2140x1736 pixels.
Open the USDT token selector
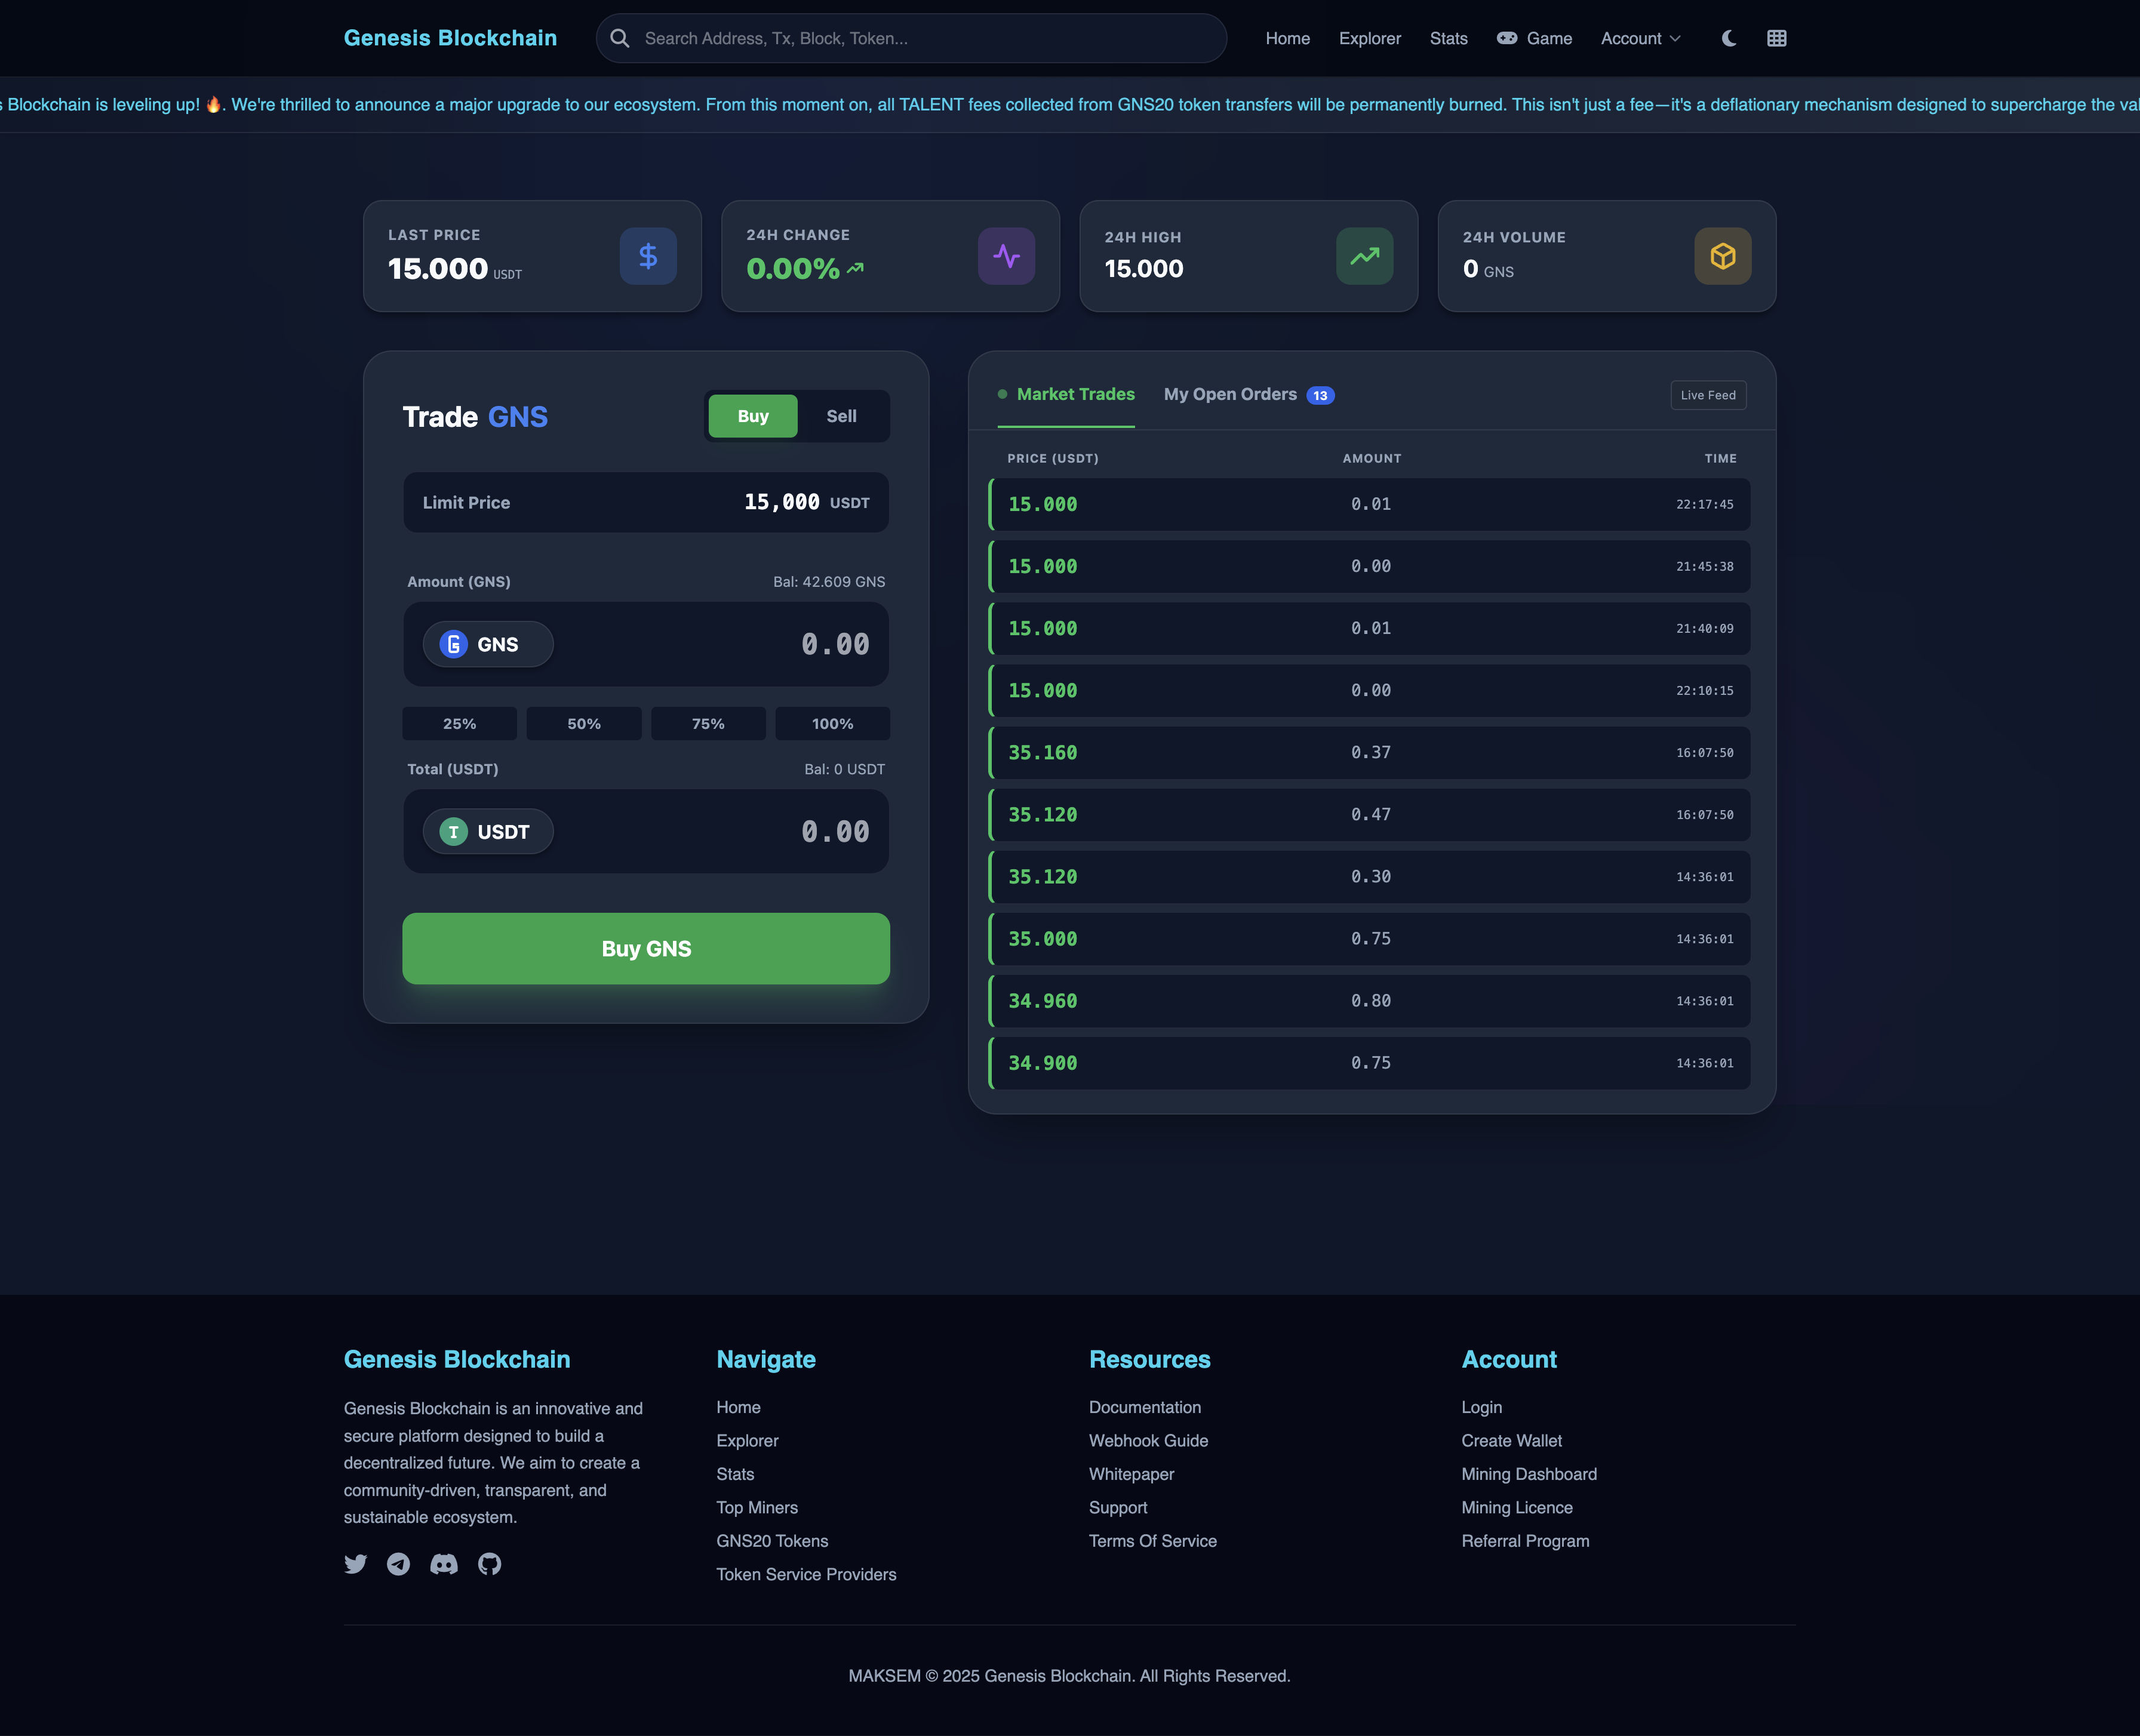coord(488,832)
